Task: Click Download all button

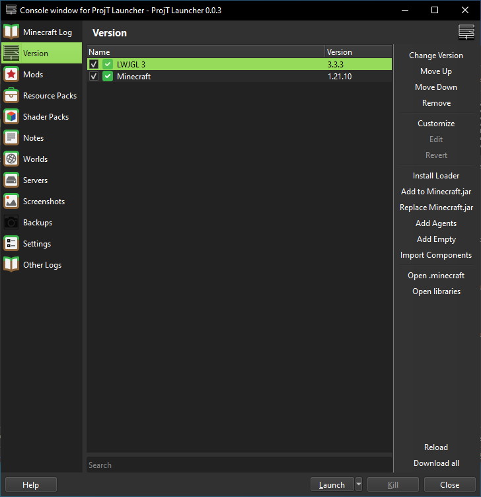Action: pos(436,463)
